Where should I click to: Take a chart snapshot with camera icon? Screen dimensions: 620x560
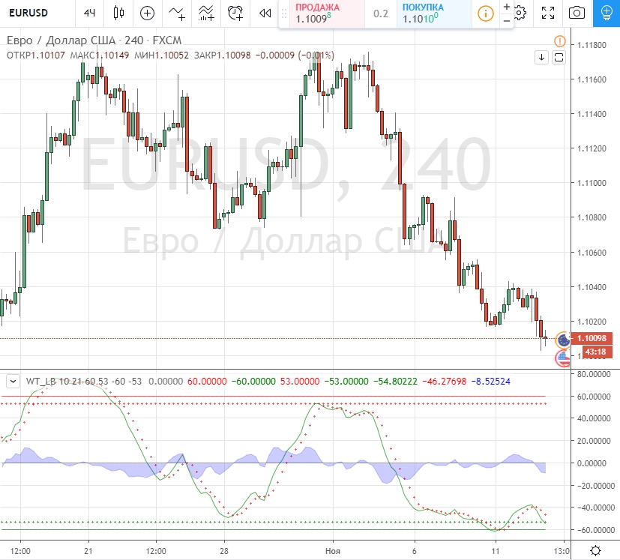pos(577,13)
